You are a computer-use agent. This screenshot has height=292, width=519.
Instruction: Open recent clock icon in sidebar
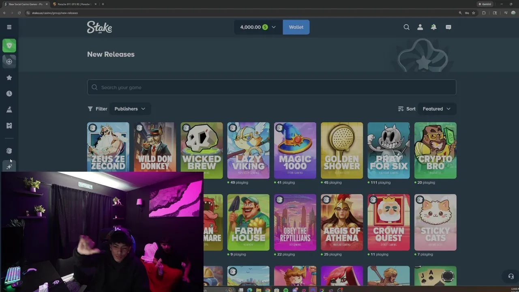click(x=9, y=94)
